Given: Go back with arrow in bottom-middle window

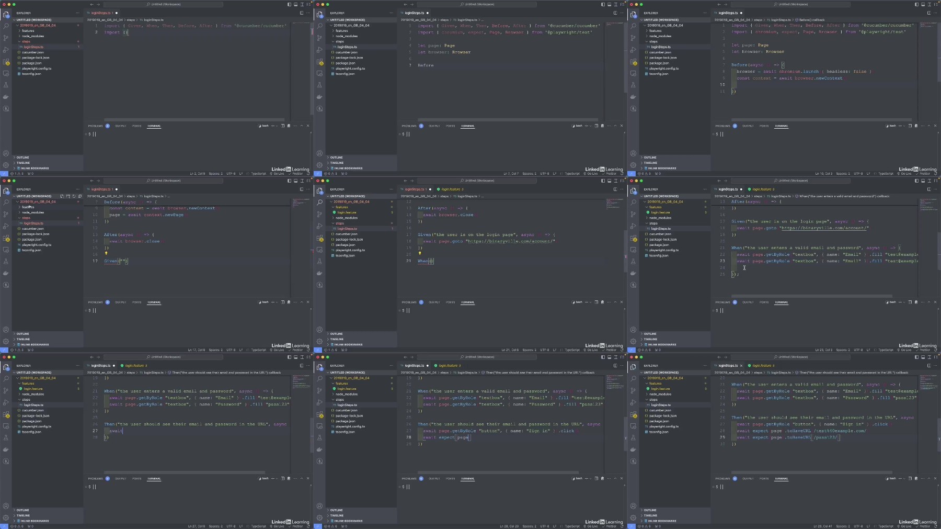Looking at the screenshot, I should 405,357.
